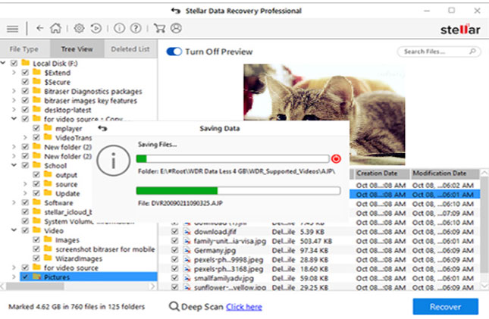The width and height of the screenshot is (489, 319).
Task: Click the cat preview image
Action: [x=324, y=93]
